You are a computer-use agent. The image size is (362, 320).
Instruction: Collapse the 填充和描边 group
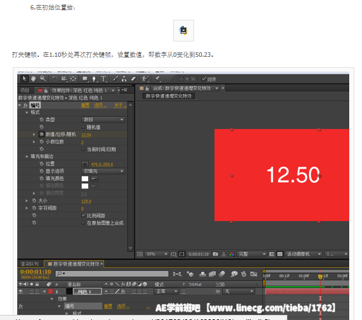click(27, 156)
